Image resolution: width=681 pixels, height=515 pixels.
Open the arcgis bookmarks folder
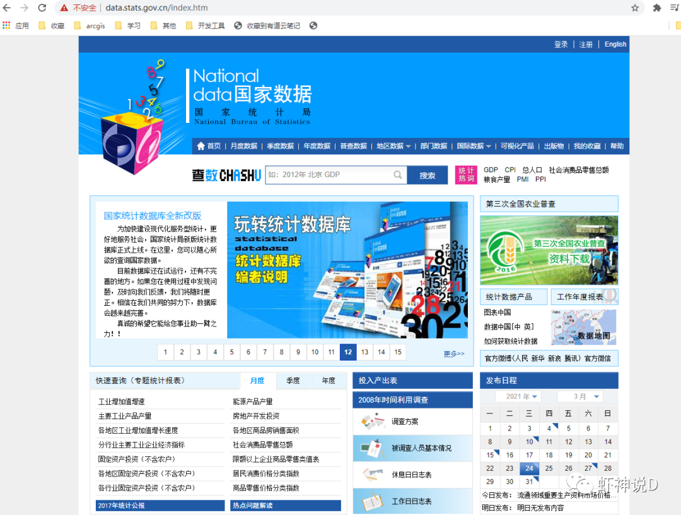90,26
